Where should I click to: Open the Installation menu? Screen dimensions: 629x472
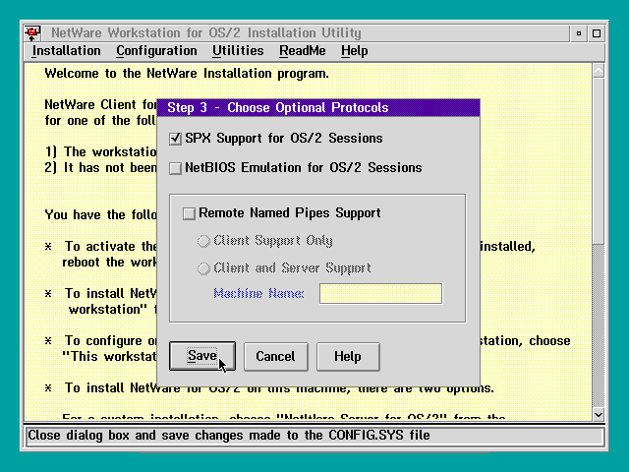pos(66,51)
